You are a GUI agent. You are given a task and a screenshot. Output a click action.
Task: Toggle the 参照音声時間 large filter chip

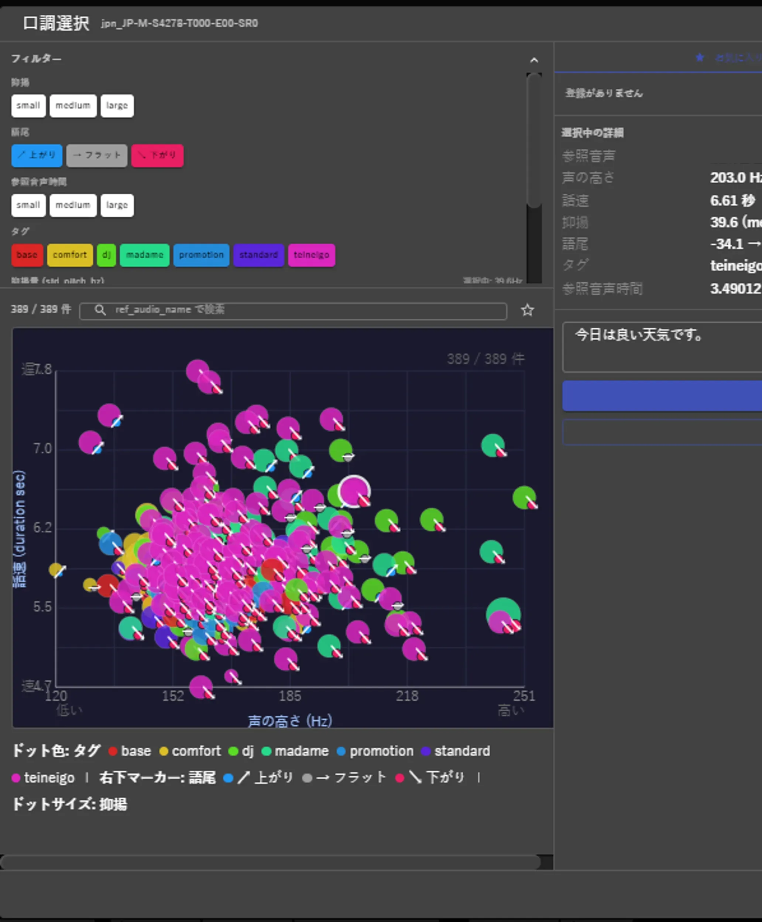[117, 205]
